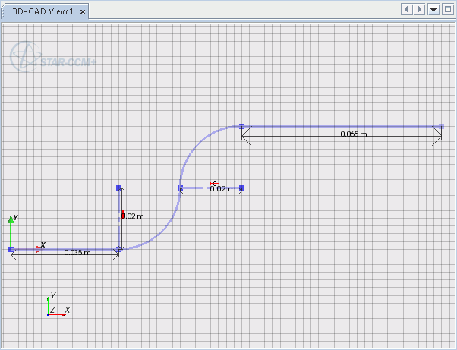Click the red vertical constraint icon on vertical line
The image size is (457, 350).
point(122,213)
